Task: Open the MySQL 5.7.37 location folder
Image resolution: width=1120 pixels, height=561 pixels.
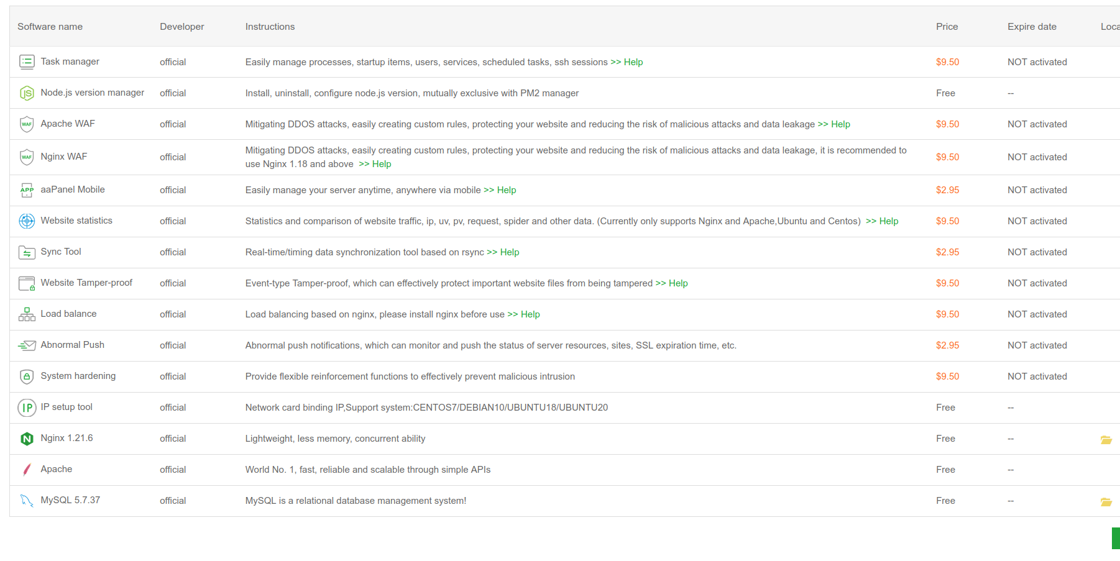Action: (1106, 502)
